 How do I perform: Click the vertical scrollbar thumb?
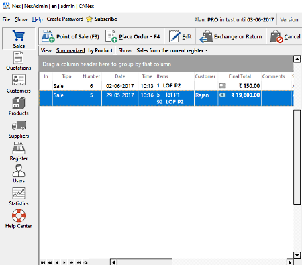point(297,157)
